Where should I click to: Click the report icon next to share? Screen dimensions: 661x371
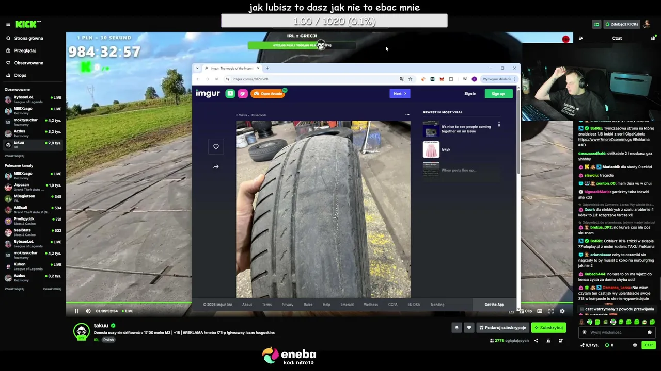tap(548, 341)
